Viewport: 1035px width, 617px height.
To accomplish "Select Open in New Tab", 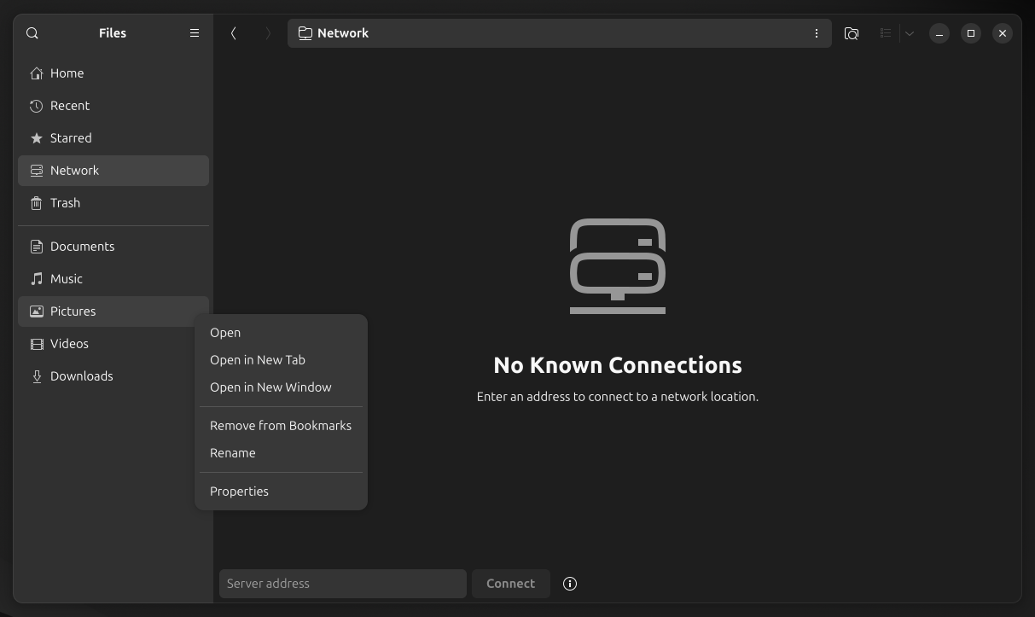I will (x=258, y=360).
